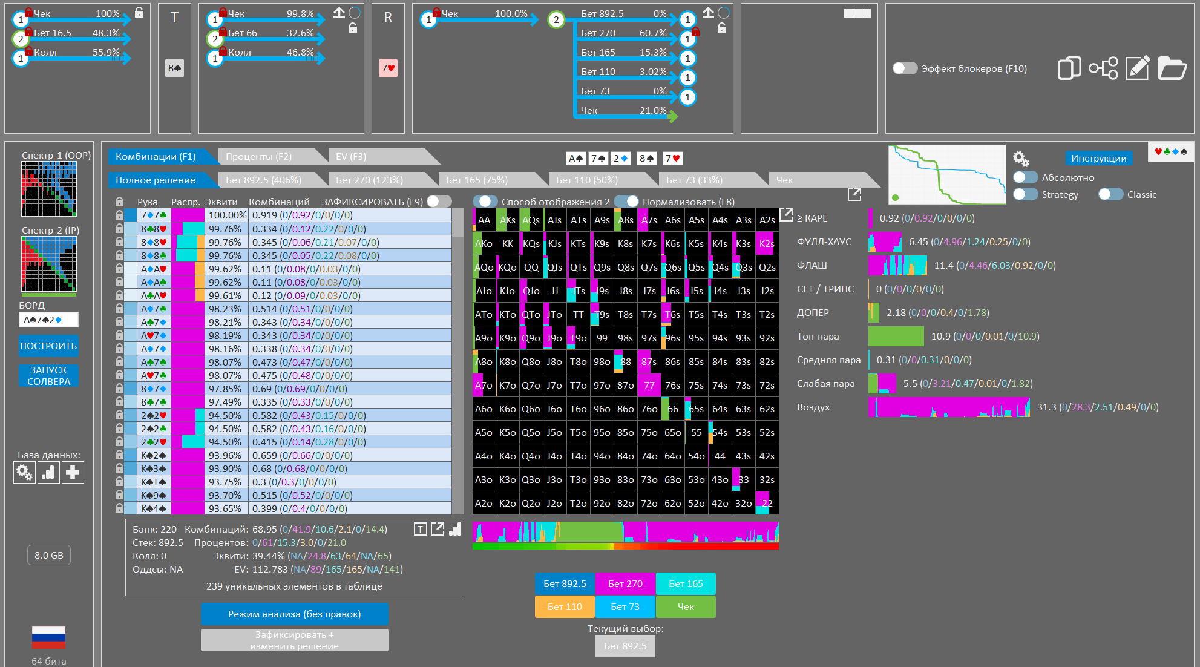Click the lock icon on the 7♦7♣ row
Viewport: 1200px width, 667px height.
(119, 215)
